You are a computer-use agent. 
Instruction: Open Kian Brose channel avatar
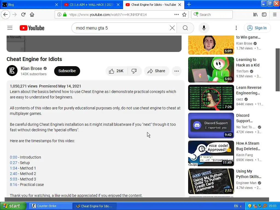point(12,71)
